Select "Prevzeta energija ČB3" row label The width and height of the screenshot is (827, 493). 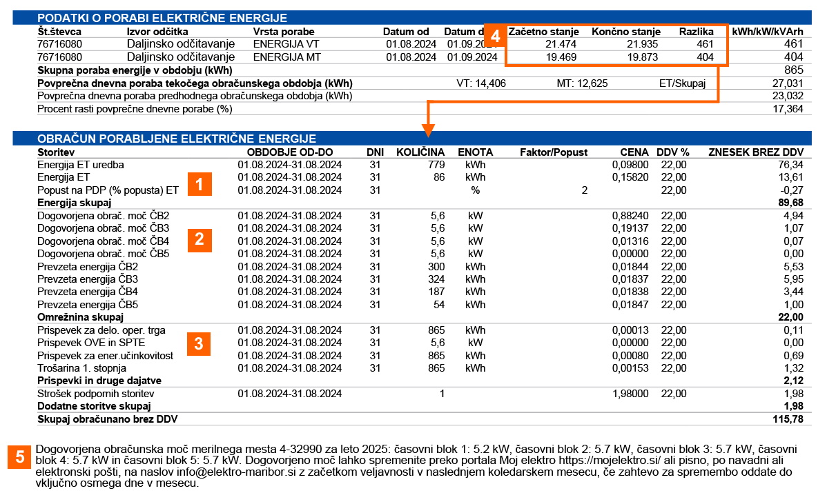coord(88,279)
